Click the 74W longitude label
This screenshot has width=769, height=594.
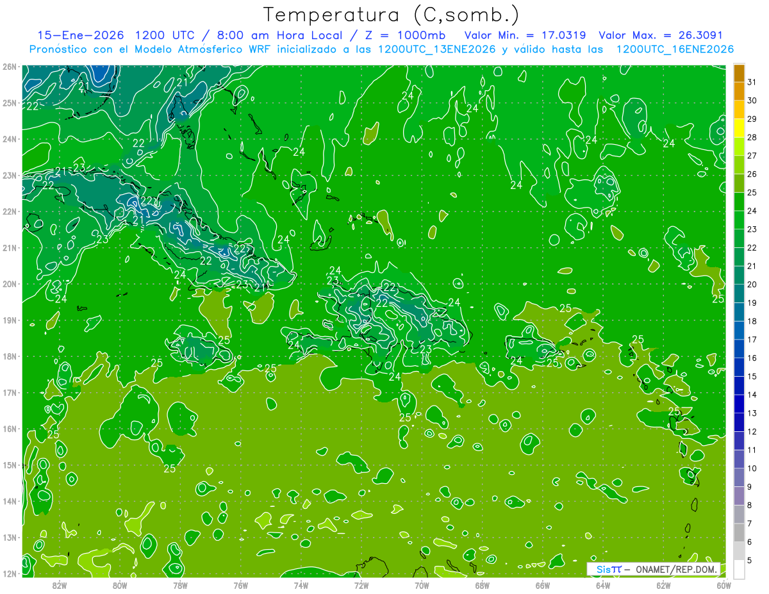pyautogui.click(x=301, y=585)
